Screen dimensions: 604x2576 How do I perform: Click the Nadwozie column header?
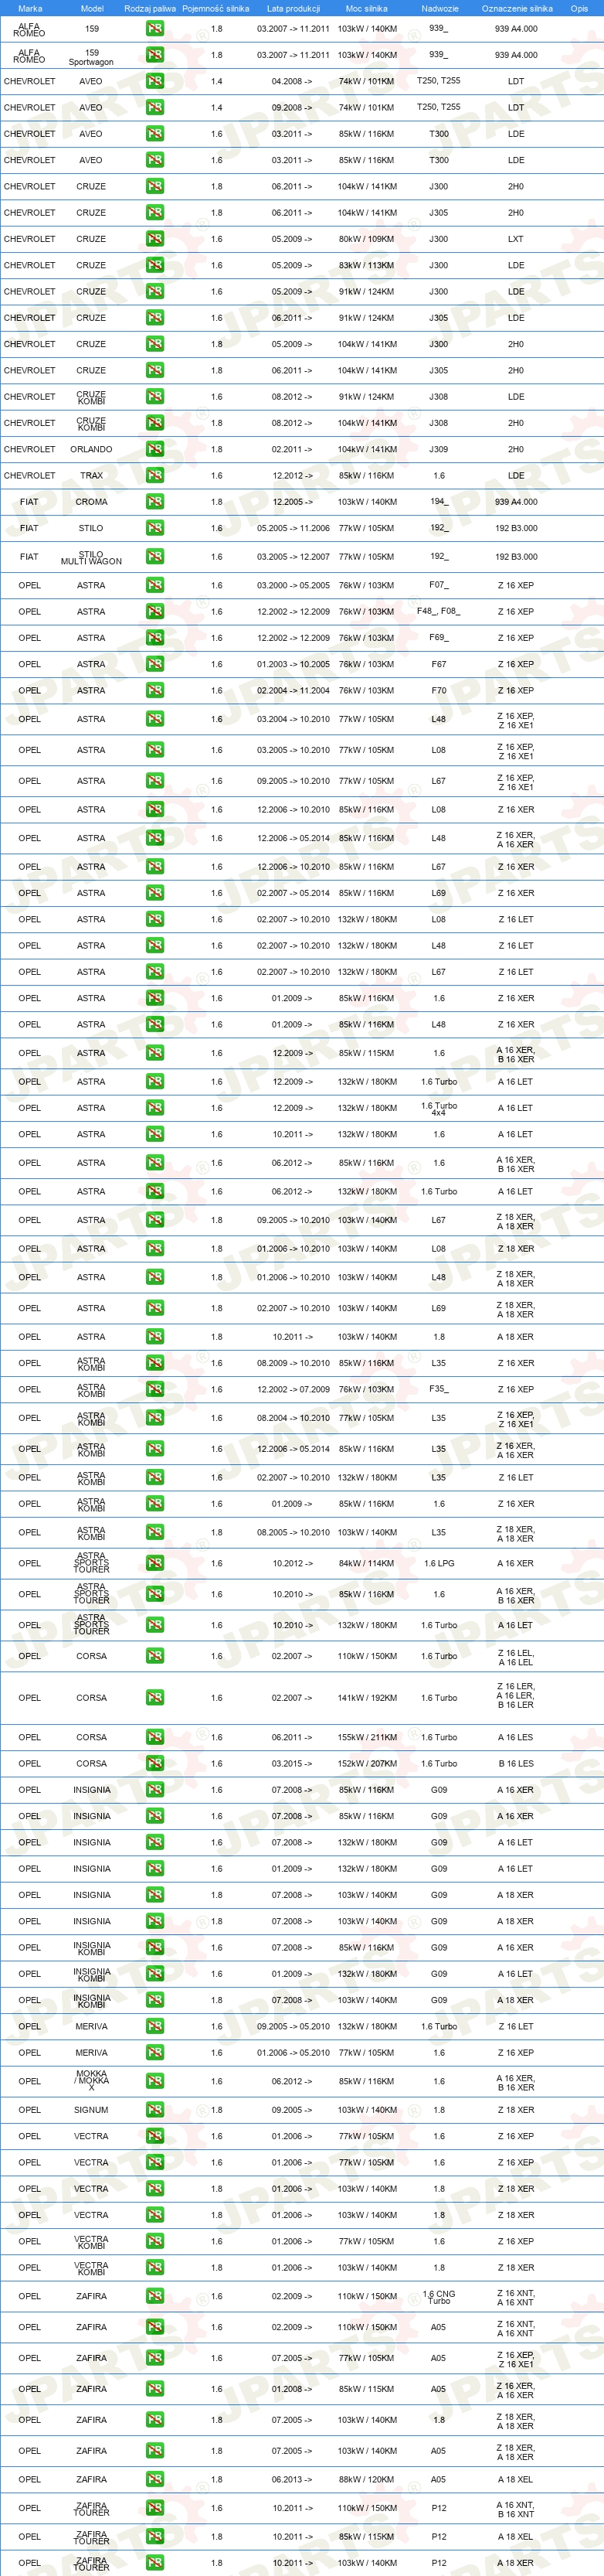point(439,8)
